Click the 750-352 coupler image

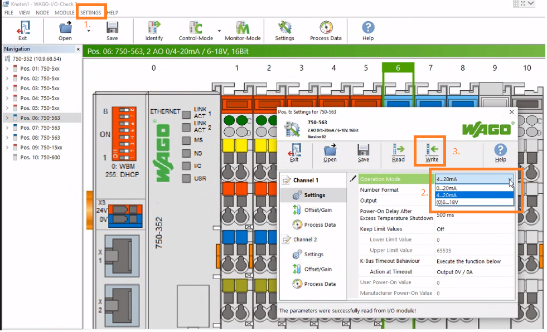click(x=157, y=209)
